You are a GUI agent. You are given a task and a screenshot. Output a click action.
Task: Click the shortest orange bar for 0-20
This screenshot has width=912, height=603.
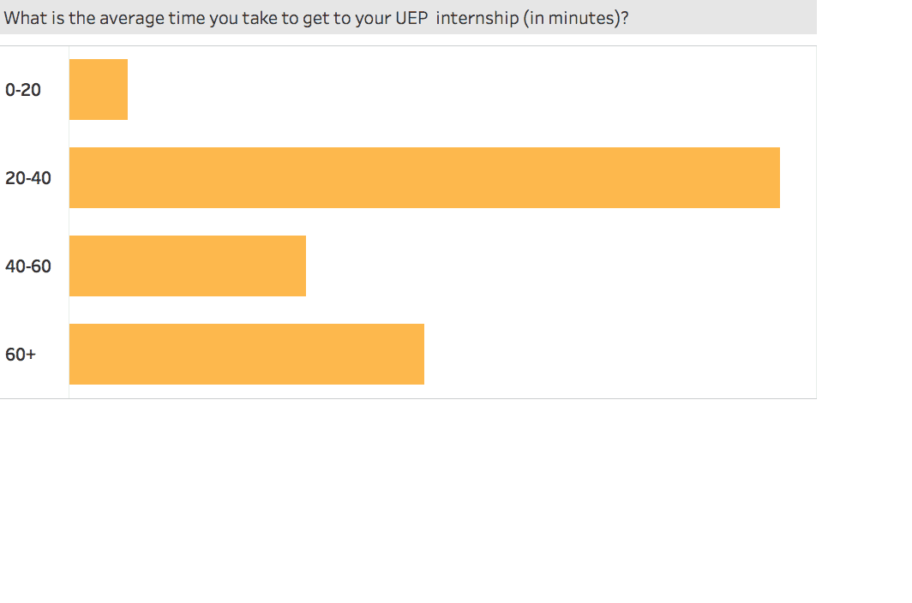point(99,89)
